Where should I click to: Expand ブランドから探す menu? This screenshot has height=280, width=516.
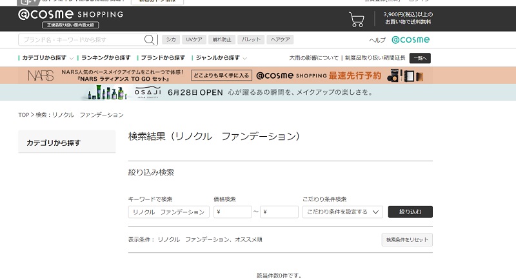pyautogui.click(x=163, y=58)
